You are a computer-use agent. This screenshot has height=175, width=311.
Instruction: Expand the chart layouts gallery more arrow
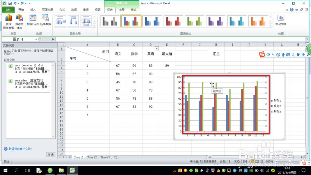pos(95,26)
